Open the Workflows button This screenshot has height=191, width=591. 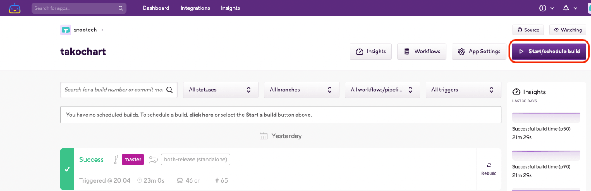(x=422, y=52)
